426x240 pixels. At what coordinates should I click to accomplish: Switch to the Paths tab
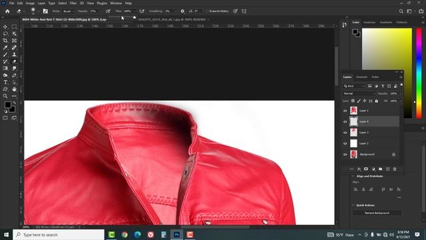[375, 77]
